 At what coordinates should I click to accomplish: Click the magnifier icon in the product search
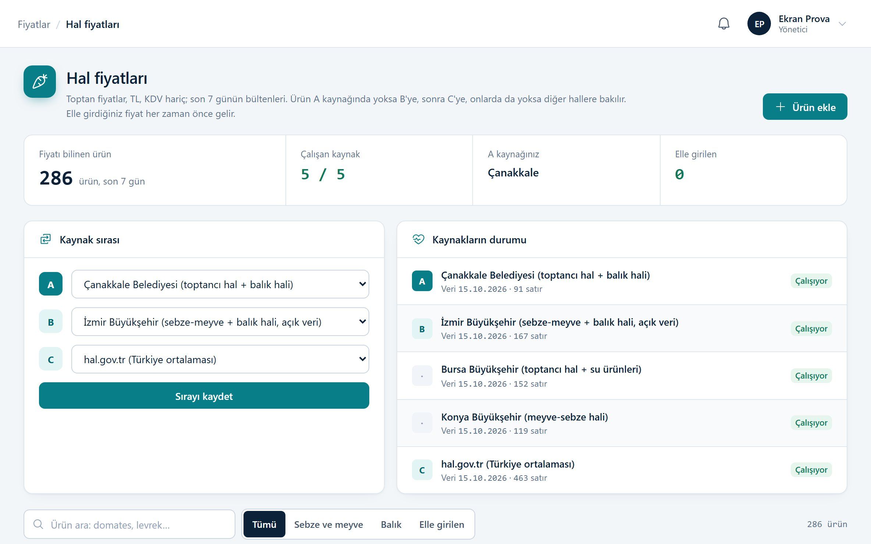coord(38,524)
